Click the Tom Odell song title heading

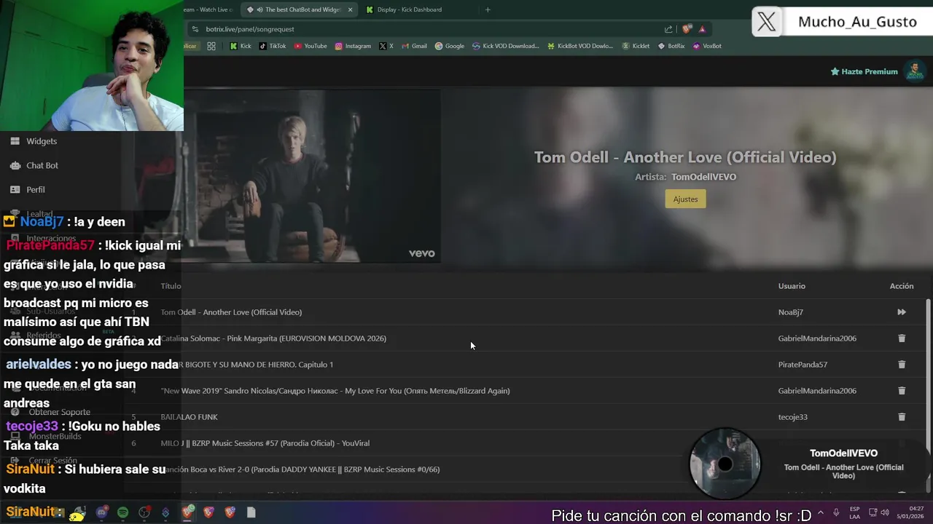point(685,157)
